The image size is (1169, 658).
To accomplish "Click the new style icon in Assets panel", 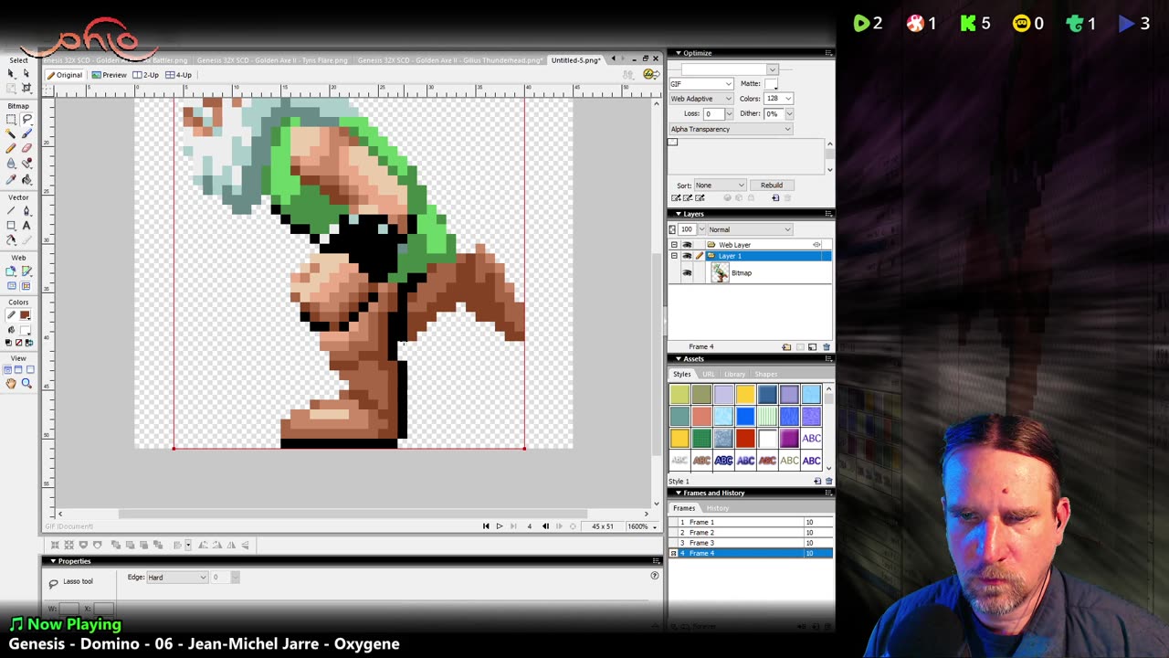I will pyautogui.click(x=817, y=482).
